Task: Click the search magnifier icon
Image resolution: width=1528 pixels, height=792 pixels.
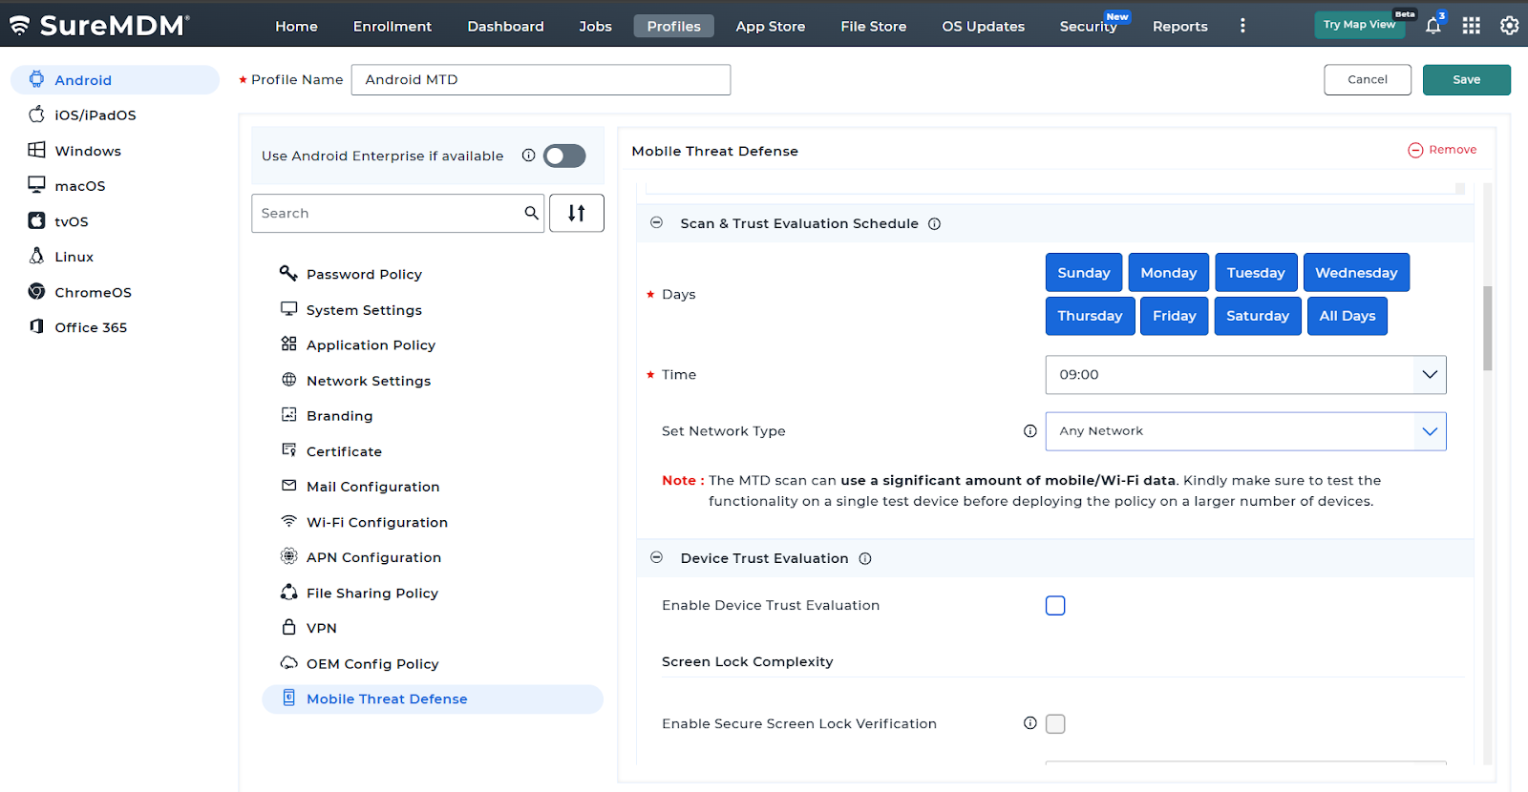Action: coord(531,214)
